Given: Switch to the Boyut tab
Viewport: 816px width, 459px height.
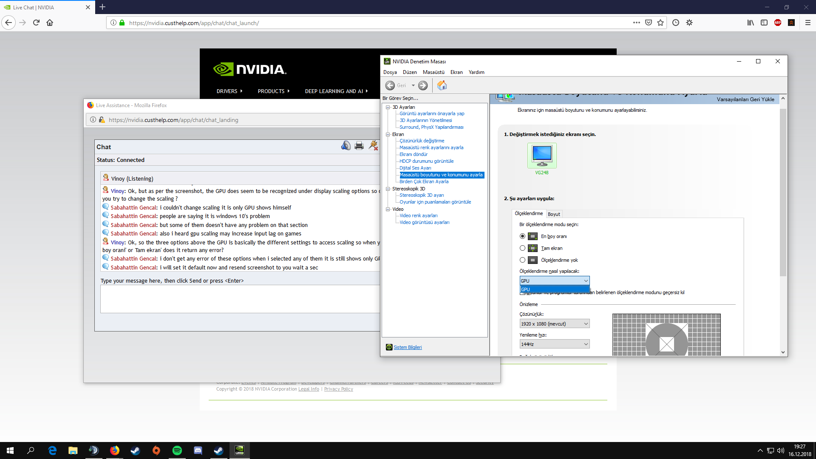Looking at the screenshot, I should pyautogui.click(x=553, y=214).
